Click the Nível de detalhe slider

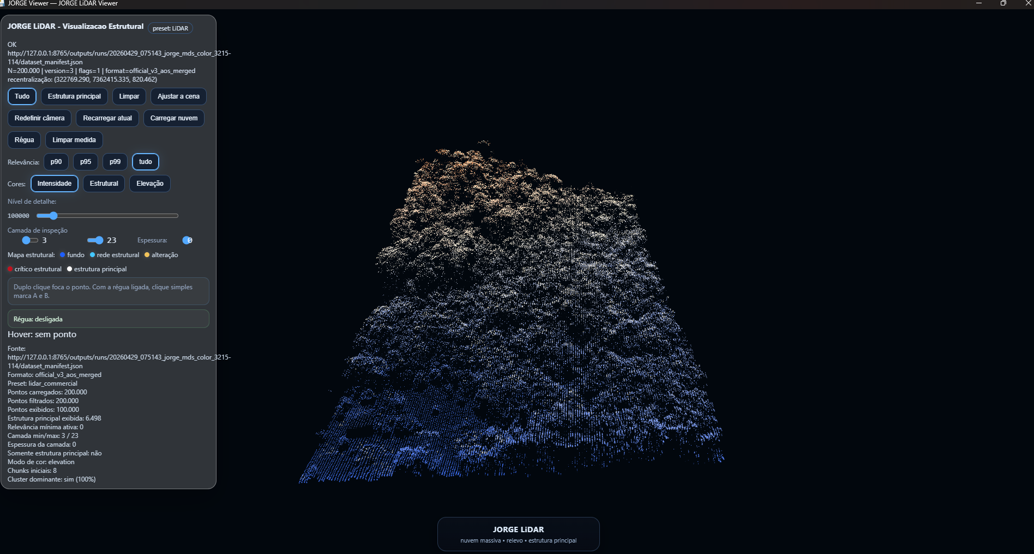point(107,216)
